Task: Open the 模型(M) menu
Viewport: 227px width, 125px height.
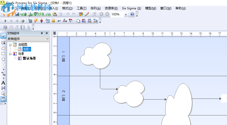Action: (x=150, y=8)
